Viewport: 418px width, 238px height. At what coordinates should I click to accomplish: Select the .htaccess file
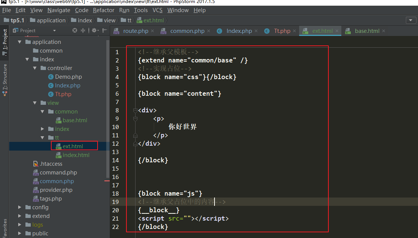(47, 164)
